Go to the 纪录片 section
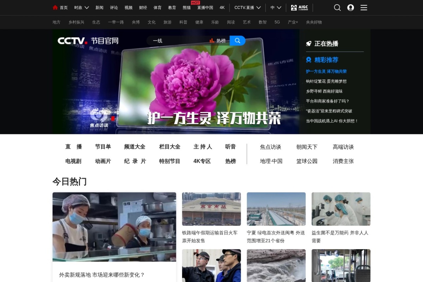Screen dimensions: 423x282 [135, 161]
